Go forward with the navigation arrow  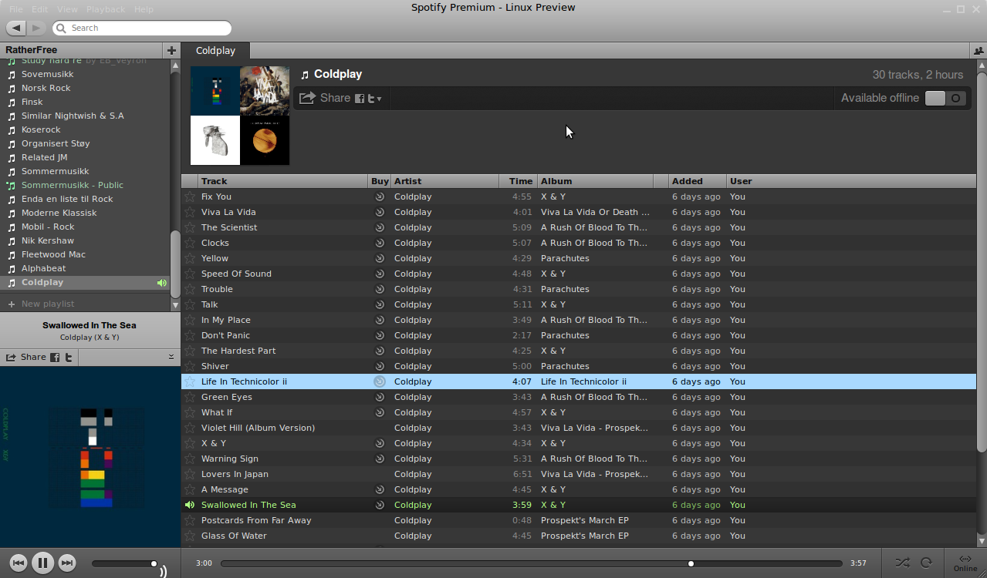coord(36,28)
